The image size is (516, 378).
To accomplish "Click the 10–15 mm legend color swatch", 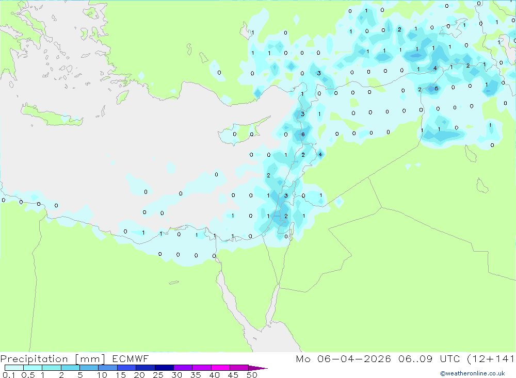I will click(x=108, y=368).
